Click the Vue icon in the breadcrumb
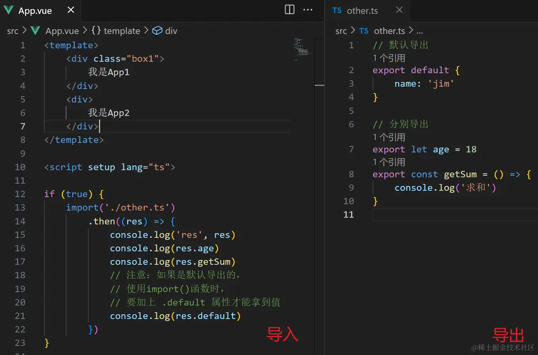538x355 pixels. [35, 30]
